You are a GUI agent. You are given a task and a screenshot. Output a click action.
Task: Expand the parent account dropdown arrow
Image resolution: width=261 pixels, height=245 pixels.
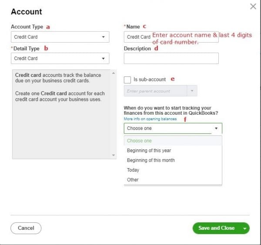(x=192, y=91)
